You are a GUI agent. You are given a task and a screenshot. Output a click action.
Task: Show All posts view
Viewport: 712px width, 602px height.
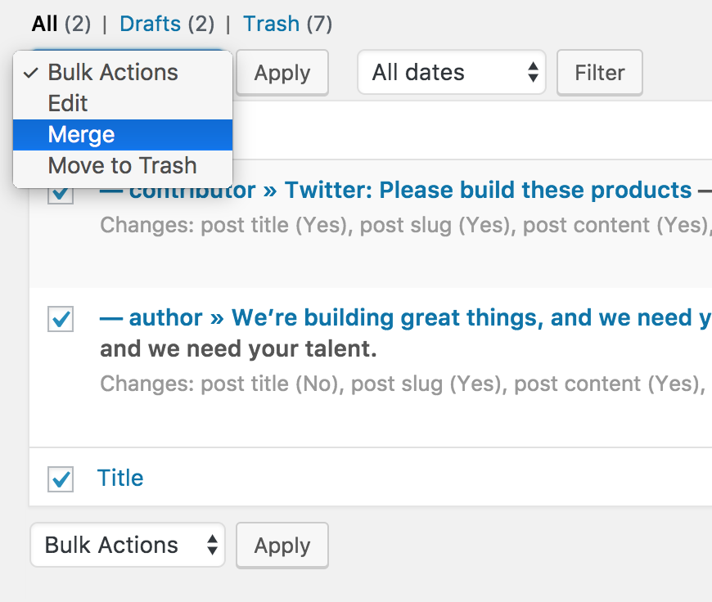click(x=44, y=24)
